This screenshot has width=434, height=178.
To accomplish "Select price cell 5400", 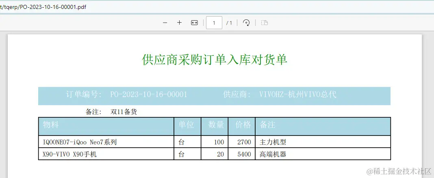I will pos(242,154).
